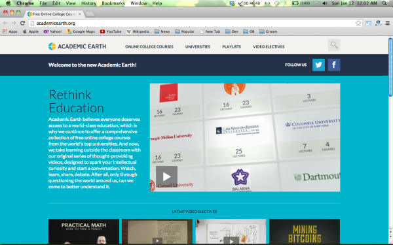Bookmark this page with the star icon
The height and width of the screenshot is (245, 393).
[358, 24]
